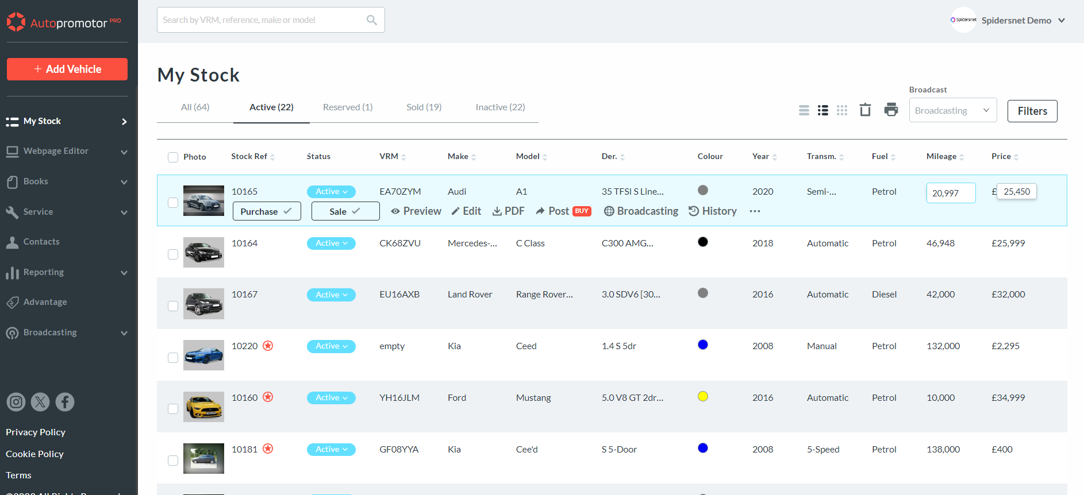Screen dimensions: 1084x495
Task: Click the Add Vehicle button
Action: tap(67, 69)
